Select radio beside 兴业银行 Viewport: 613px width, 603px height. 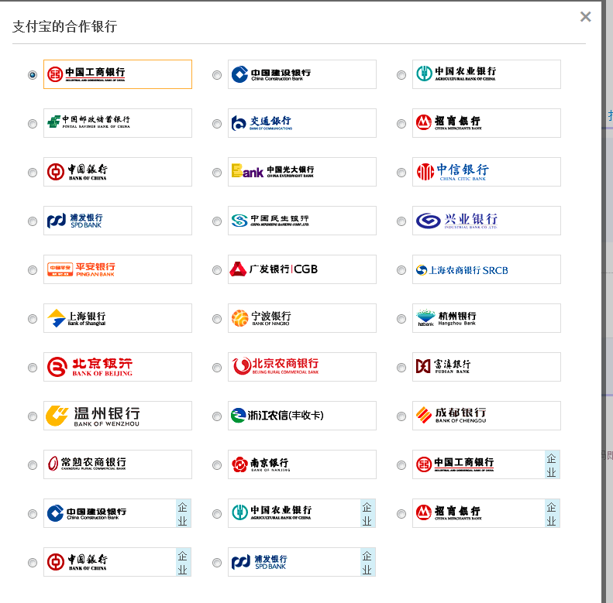tap(401, 221)
